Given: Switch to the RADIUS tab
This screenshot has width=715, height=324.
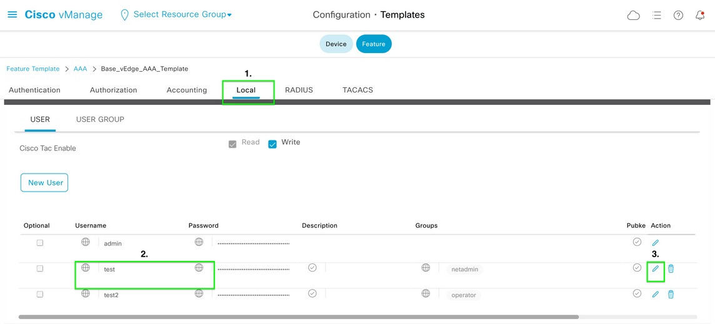Looking at the screenshot, I should pos(299,90).
